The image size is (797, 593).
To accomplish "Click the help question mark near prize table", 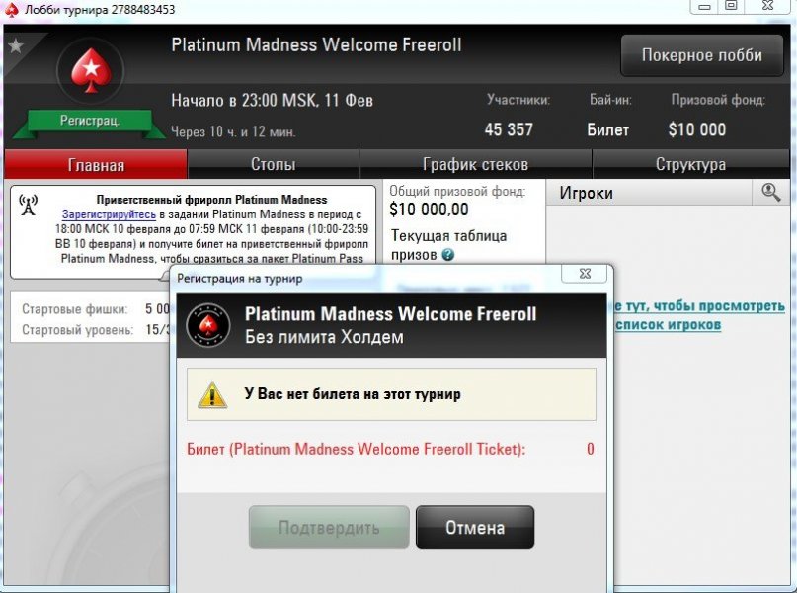I will tap(447, 255).
